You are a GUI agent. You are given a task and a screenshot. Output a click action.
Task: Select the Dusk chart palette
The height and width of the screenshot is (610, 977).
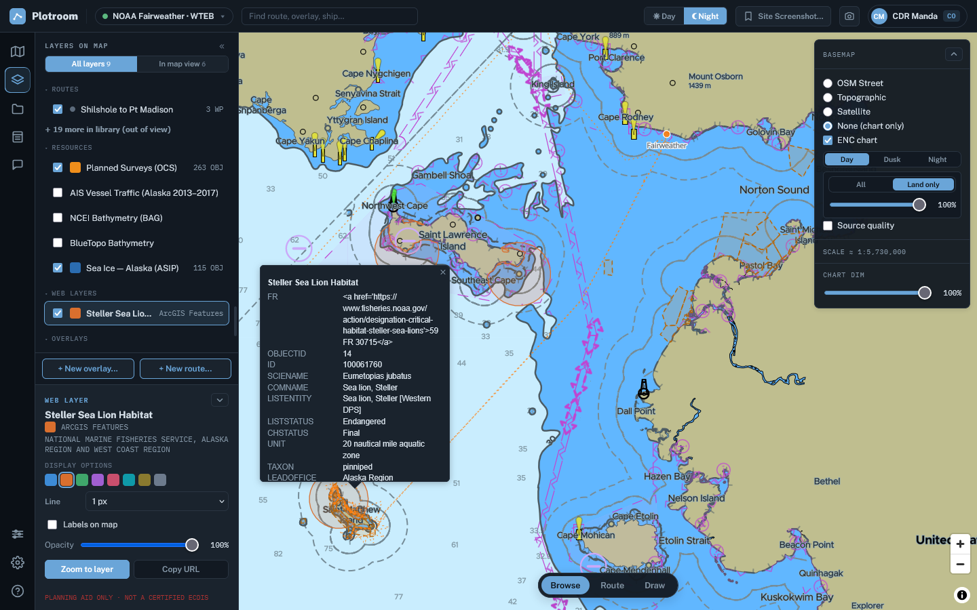click(x=892, y=159)
